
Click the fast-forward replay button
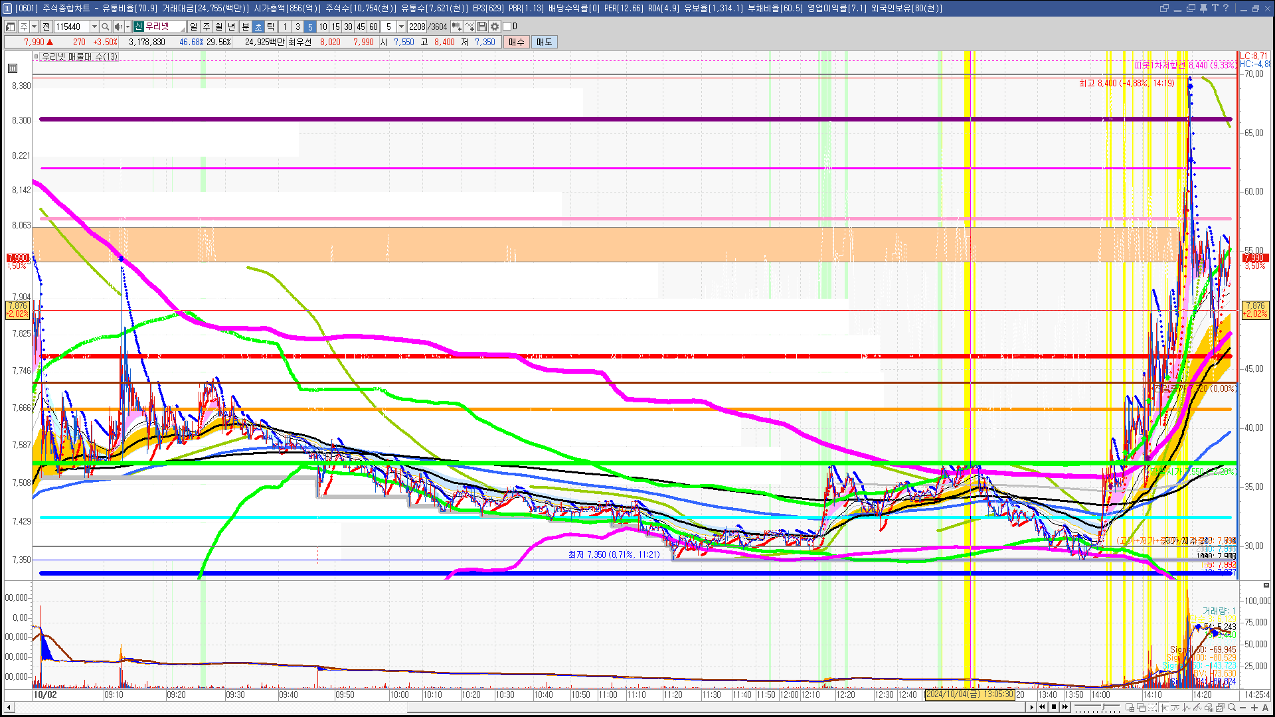[1066, 707]
